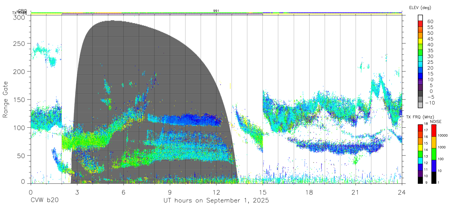Click the x-axis tick label '12'
The height and width of the screenshot is (208, 452).
(216, 192)
